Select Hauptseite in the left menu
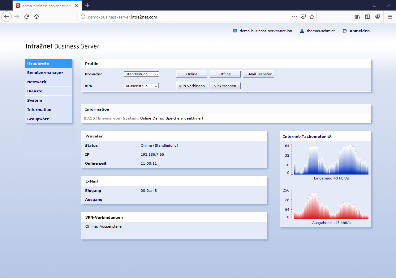Screen dimensions: 396x278 pyautogui.click(x=49, y=63)
